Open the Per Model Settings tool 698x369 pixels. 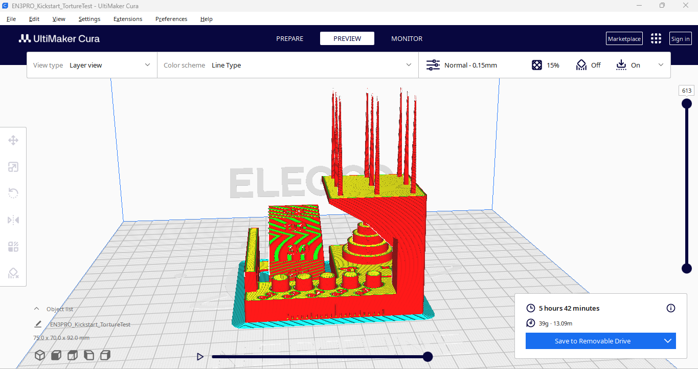point(13,247)
